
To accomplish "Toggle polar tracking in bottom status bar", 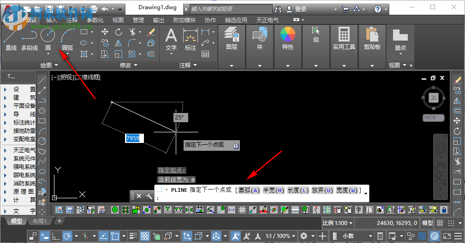I will pos(68,236).
